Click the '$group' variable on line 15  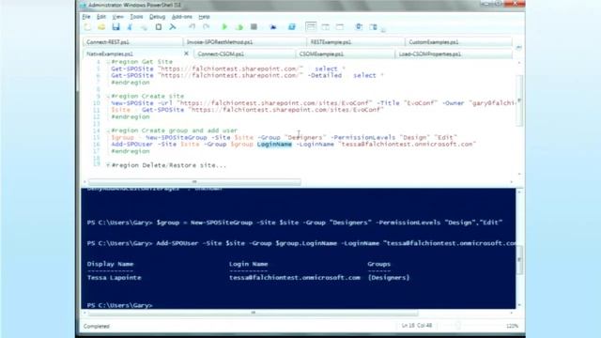pyautogui.click(x=123, y=138)
